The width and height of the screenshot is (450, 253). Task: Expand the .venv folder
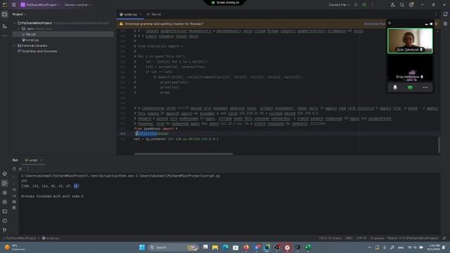pyautogui.click(x=19, y=29)
